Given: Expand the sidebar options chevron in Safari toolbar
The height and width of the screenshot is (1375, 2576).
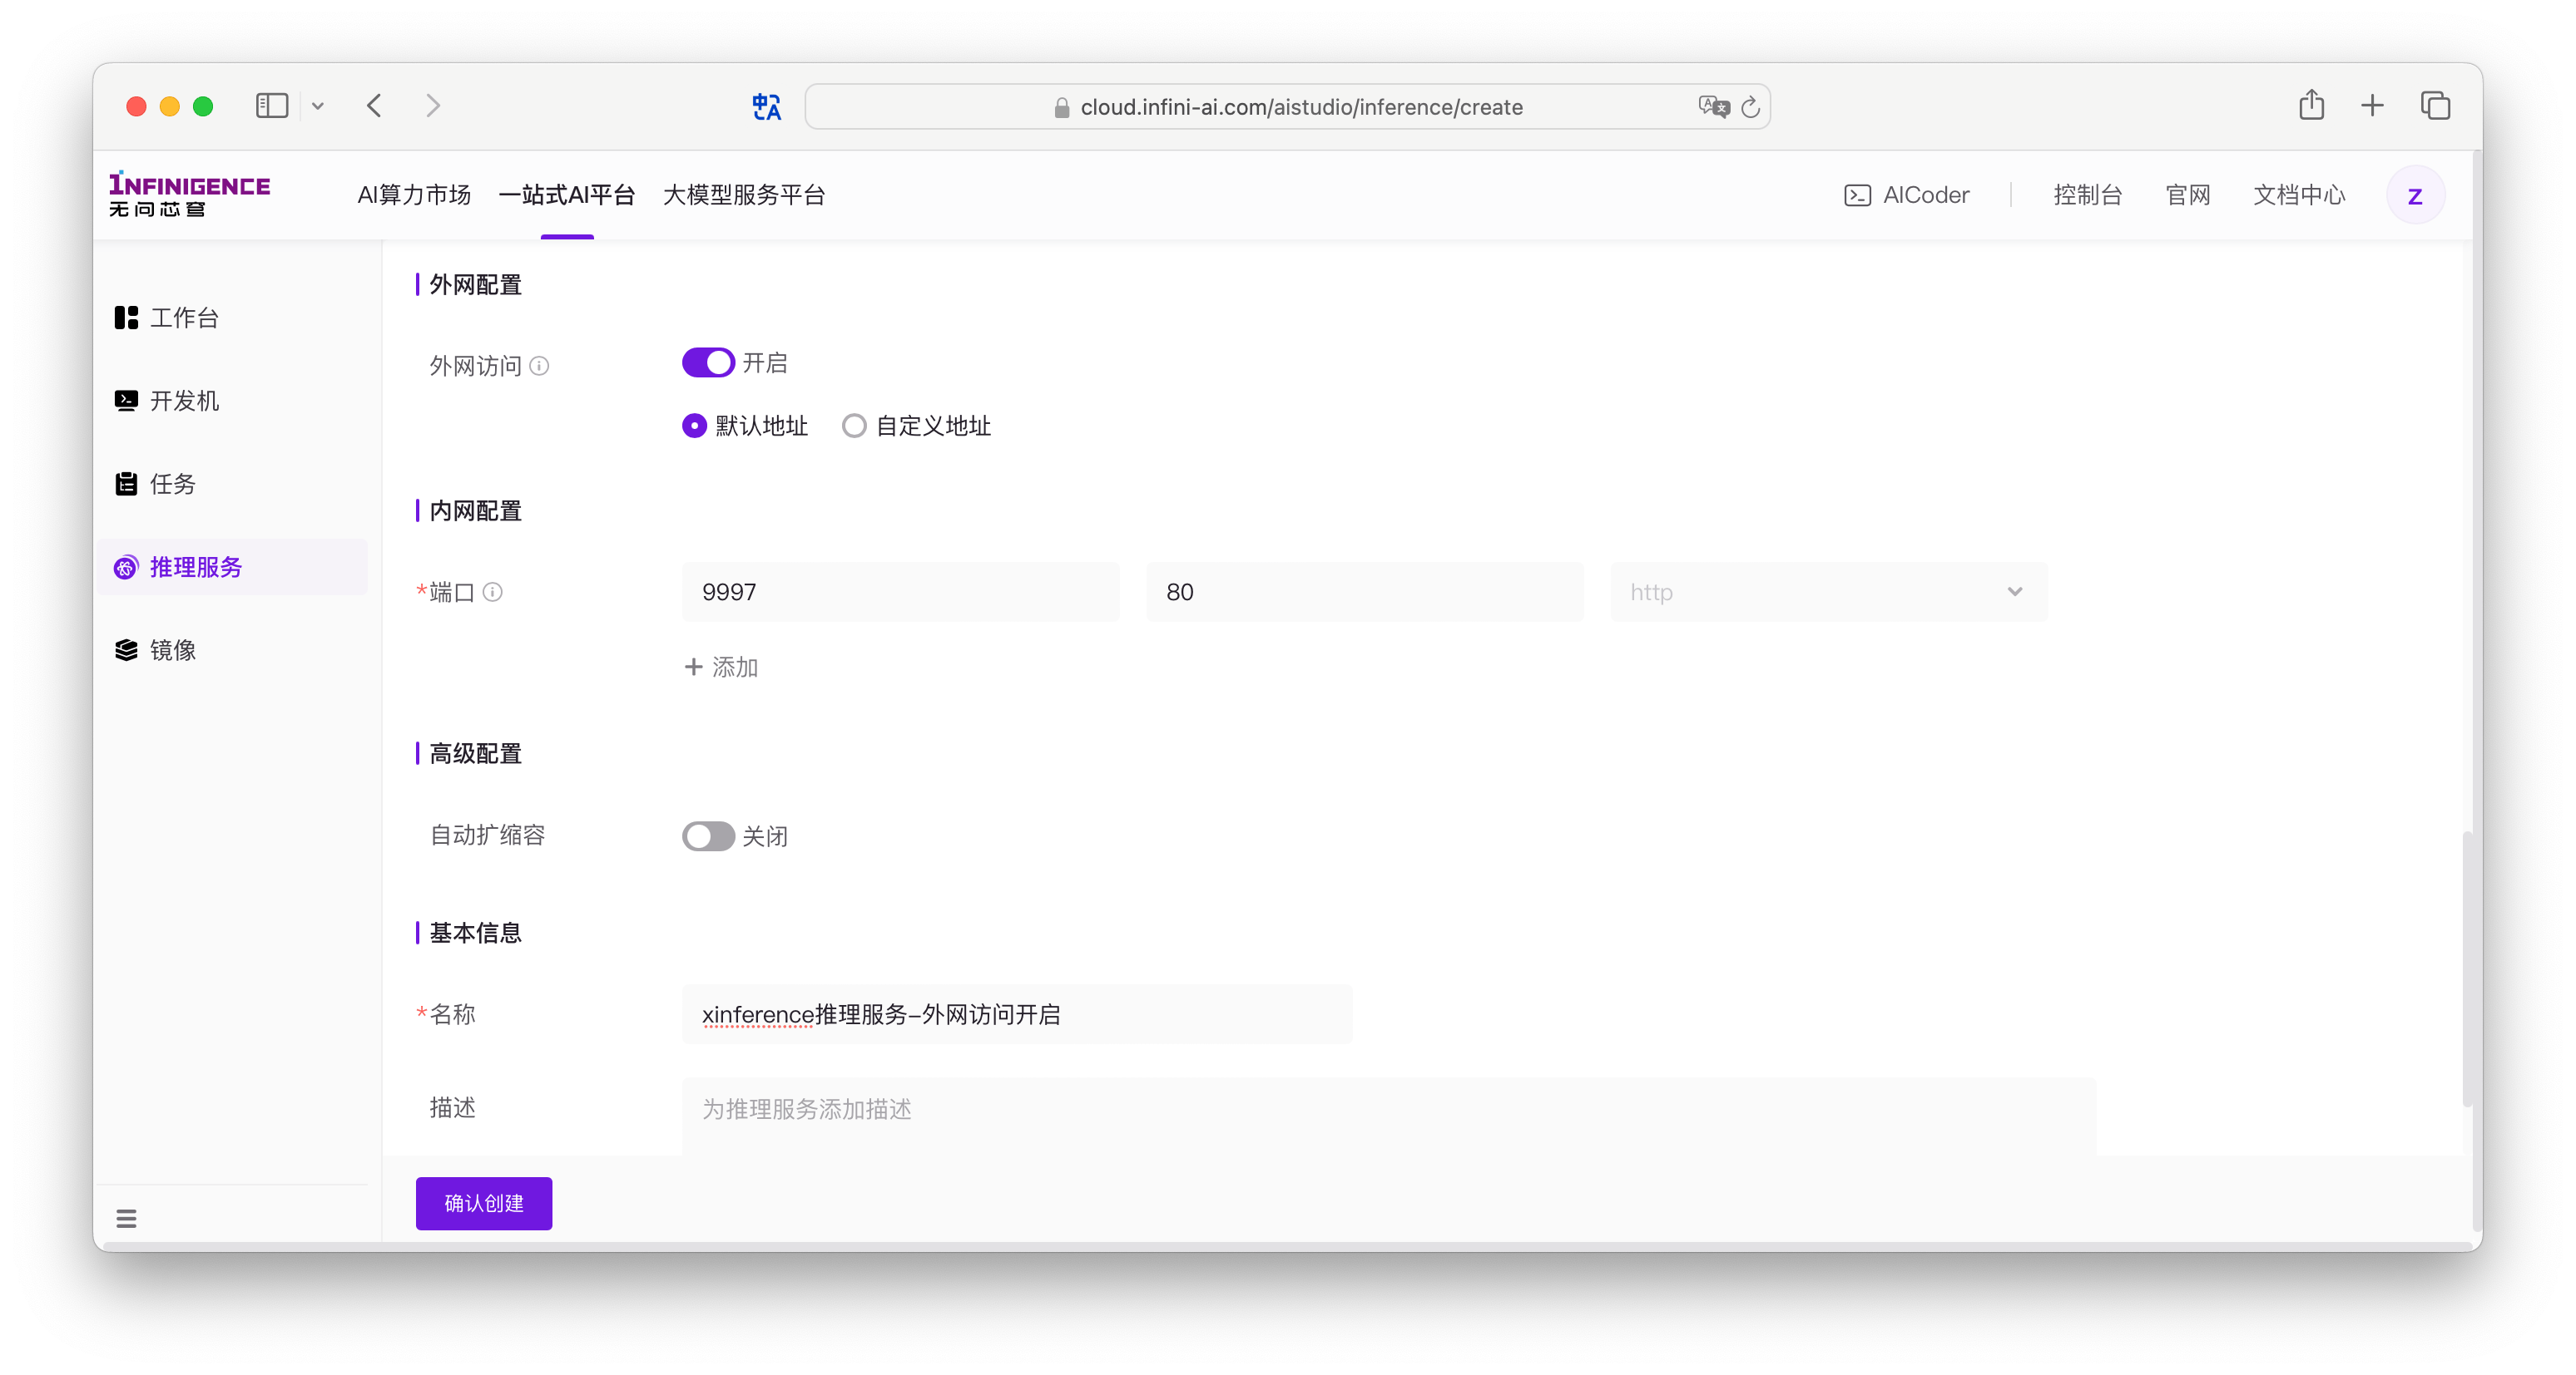Looking at the screenshot, I should tap(317, 106).
